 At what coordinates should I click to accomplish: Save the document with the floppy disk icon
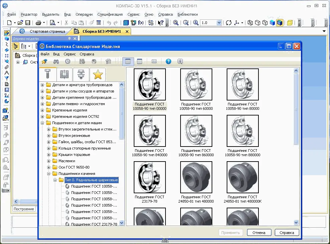coord(28,23)
